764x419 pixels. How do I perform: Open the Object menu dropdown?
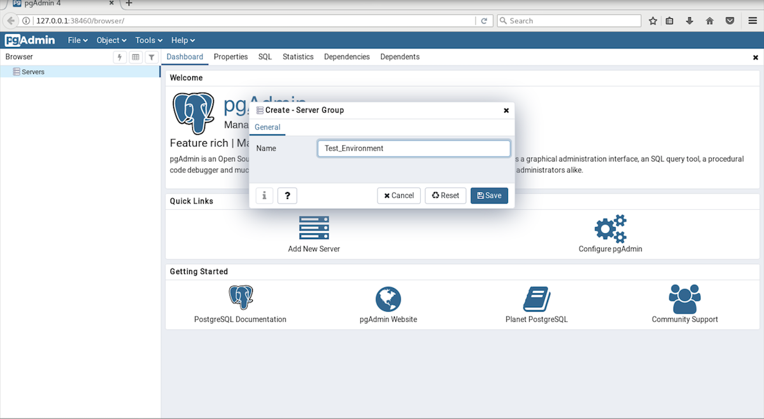(111, 40)
